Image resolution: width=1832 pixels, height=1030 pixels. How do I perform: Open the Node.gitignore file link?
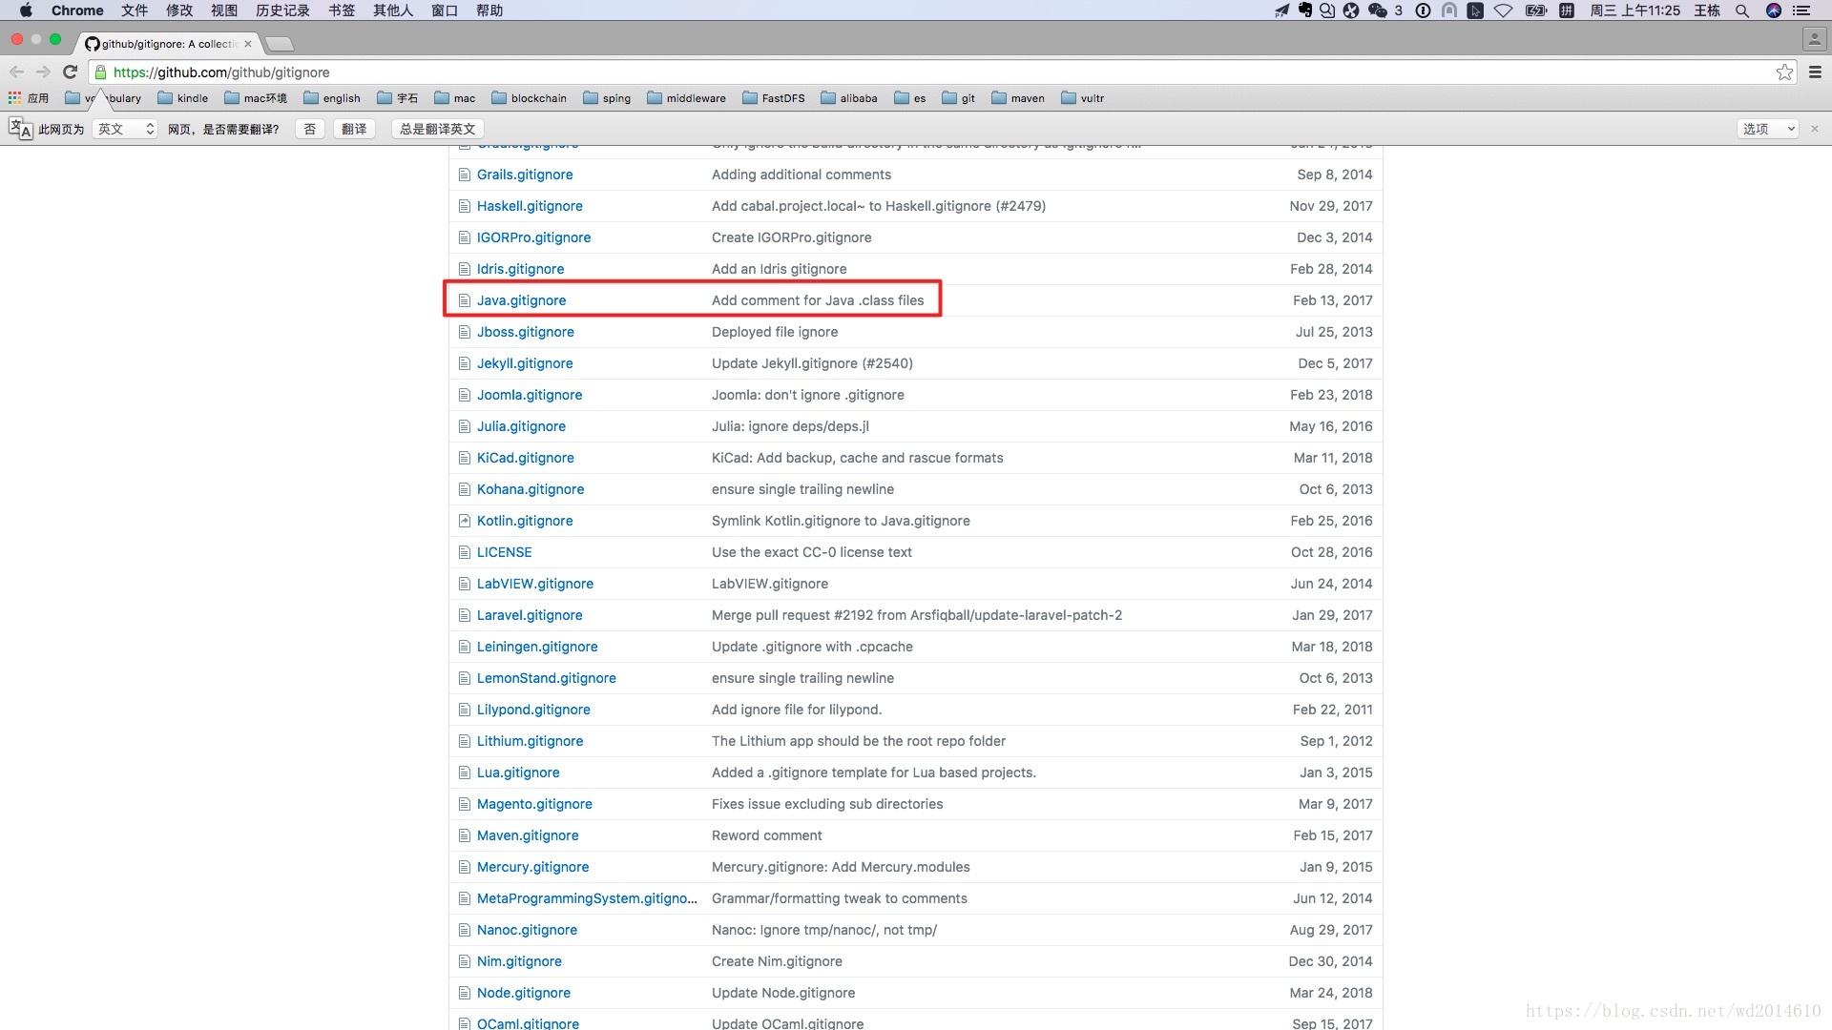tap(524, 993)
